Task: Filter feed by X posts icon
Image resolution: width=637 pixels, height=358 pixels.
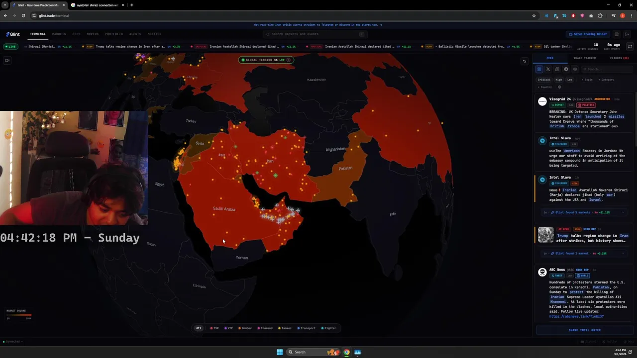Action: click(x=548, y=69)
